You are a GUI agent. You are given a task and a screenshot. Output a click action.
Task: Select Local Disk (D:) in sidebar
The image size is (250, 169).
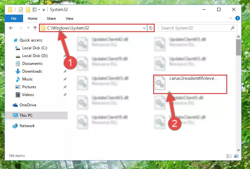click(x=35, y=56)
